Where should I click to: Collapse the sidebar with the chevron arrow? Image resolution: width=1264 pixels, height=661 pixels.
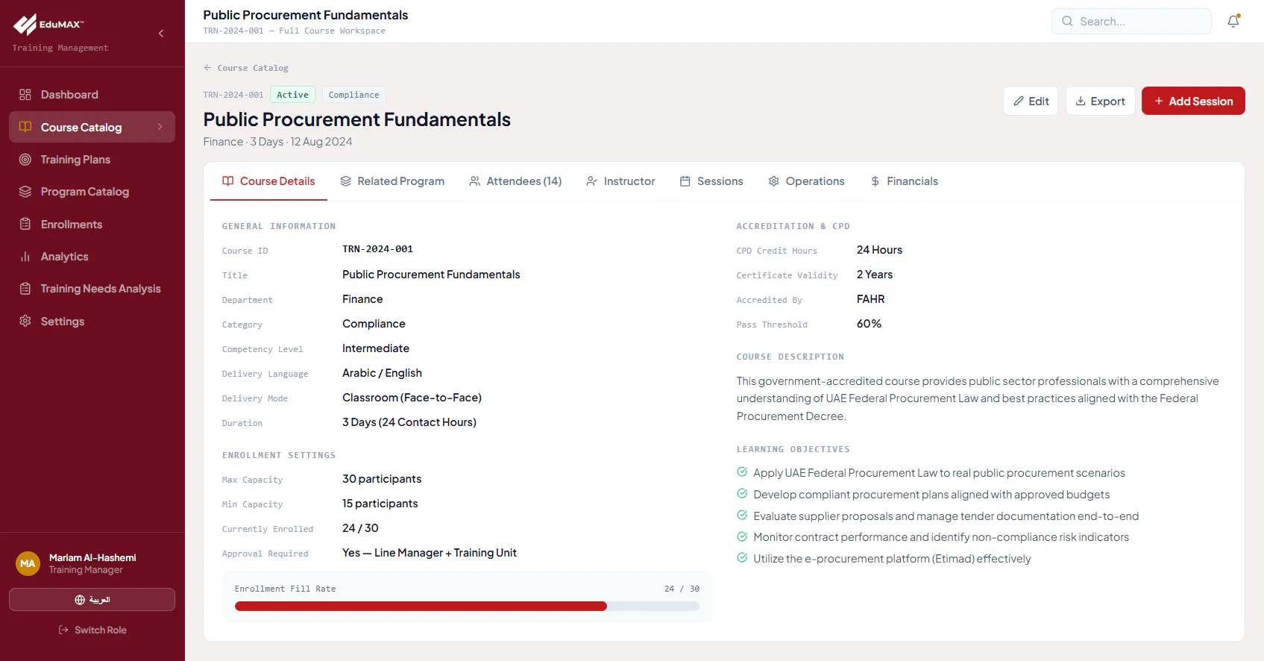point(161,34)
